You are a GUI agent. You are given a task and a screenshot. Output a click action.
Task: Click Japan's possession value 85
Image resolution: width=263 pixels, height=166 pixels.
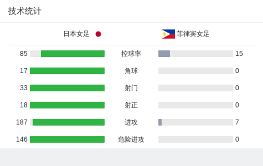click(24, 54)
